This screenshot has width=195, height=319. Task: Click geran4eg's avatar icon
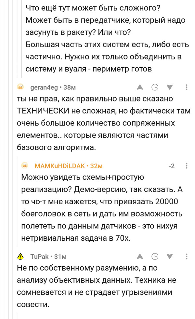[x=20, y=87]
